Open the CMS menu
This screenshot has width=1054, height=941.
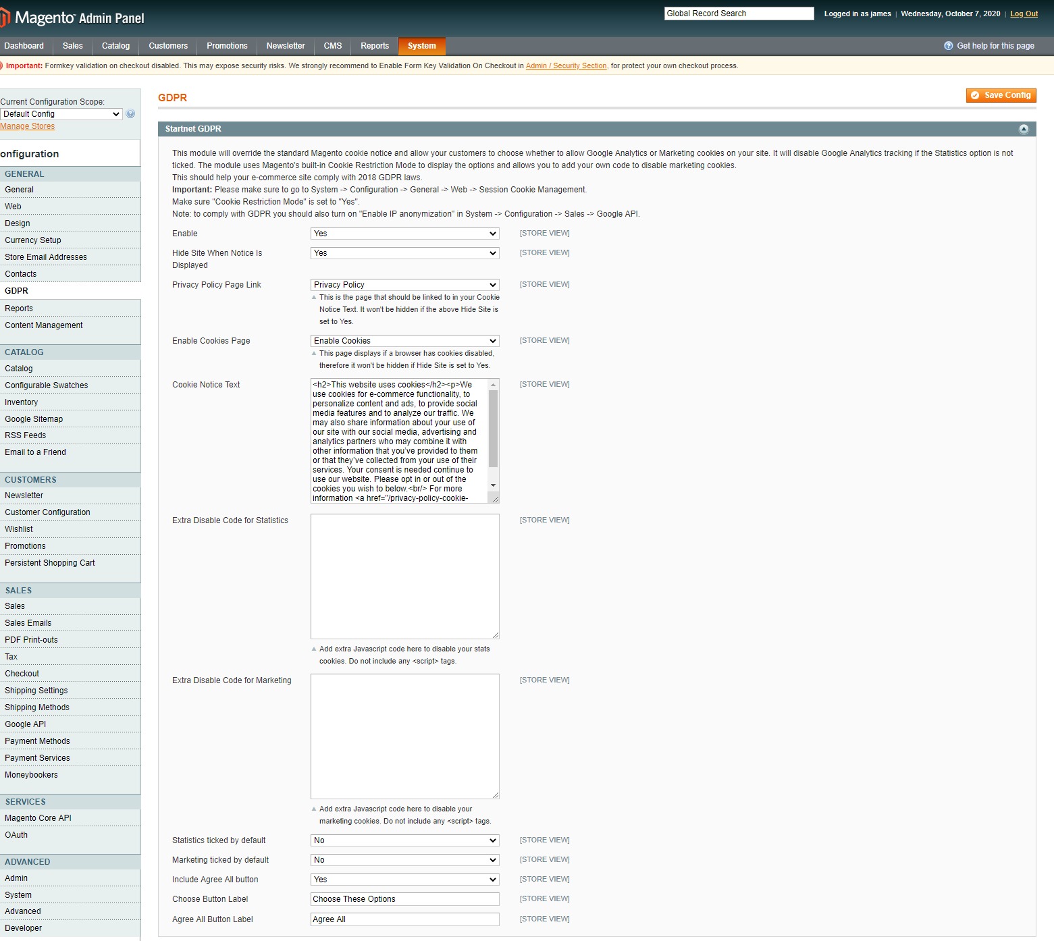point(333,46)
